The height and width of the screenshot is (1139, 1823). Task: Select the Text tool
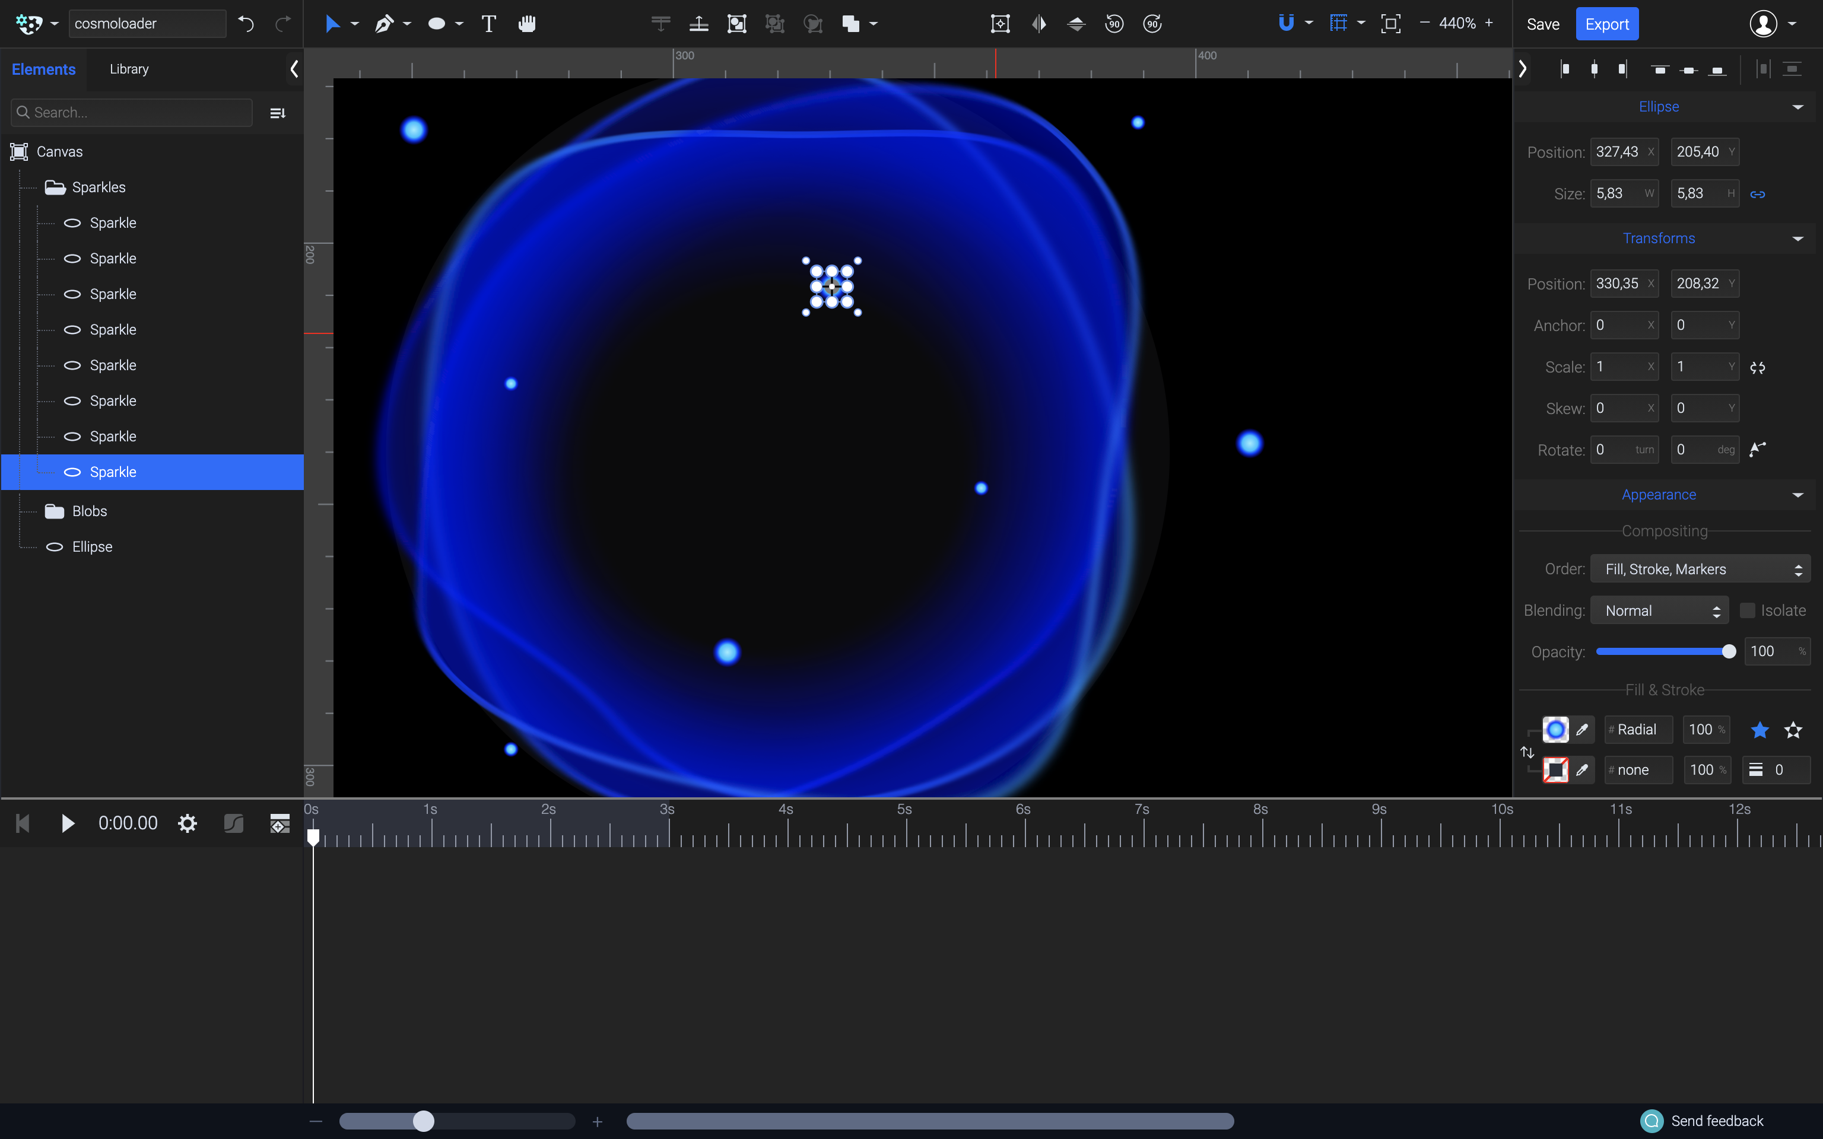pos(488,23)
